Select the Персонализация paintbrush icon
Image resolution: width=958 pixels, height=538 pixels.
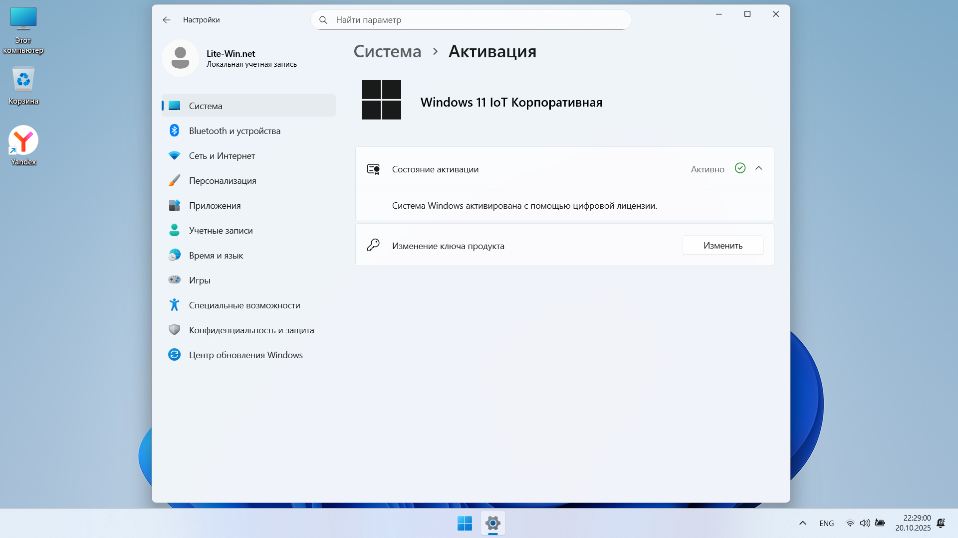coord(174,180)
